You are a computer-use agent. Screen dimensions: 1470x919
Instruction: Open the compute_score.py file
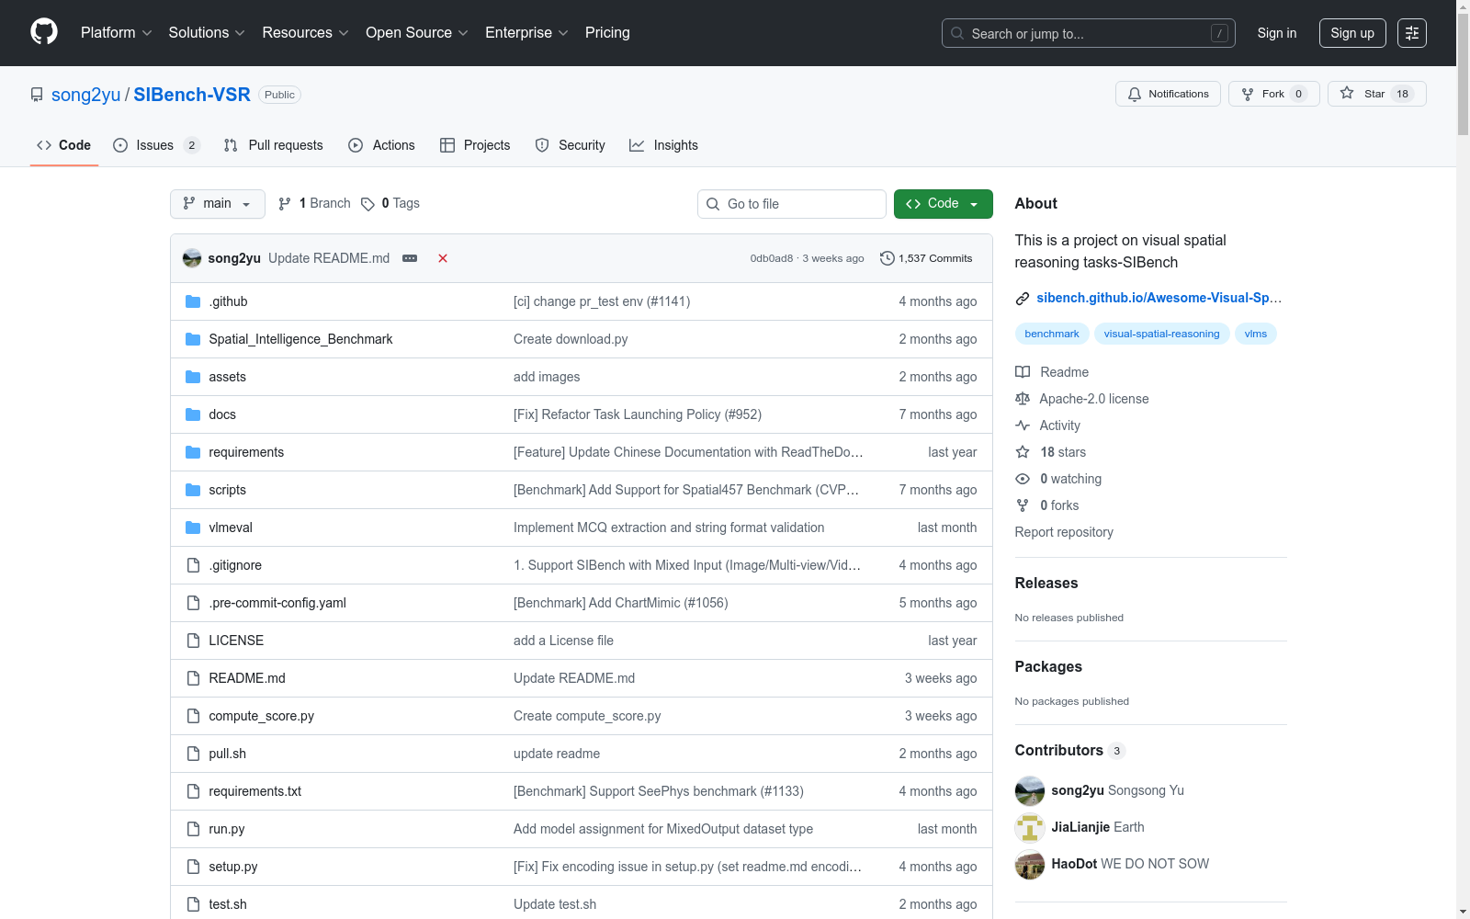click(x=262, y=716)
